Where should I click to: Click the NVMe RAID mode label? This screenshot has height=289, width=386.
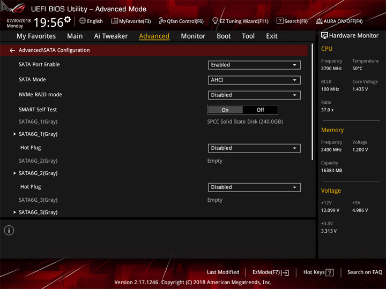40,94
